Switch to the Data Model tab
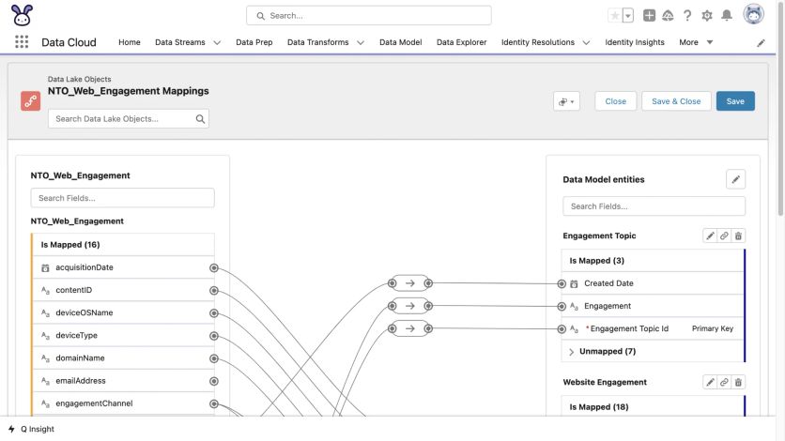Screen dimensions: 785x441 401,42
